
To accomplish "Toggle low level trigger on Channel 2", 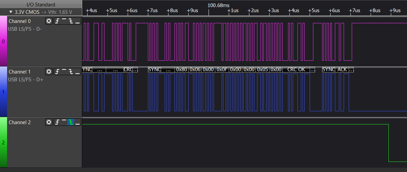I will (x=77, y=122).
